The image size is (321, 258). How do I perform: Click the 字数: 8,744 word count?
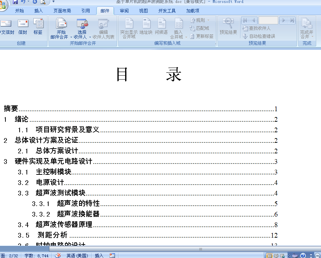[x=36, y=255]
